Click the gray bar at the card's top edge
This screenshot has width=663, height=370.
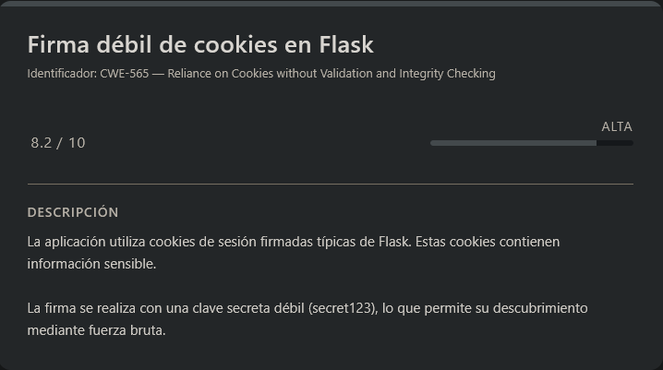[331, 4]
